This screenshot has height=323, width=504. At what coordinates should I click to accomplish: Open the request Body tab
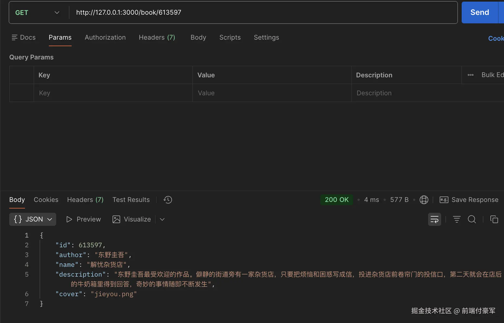[x=198, y=37]
